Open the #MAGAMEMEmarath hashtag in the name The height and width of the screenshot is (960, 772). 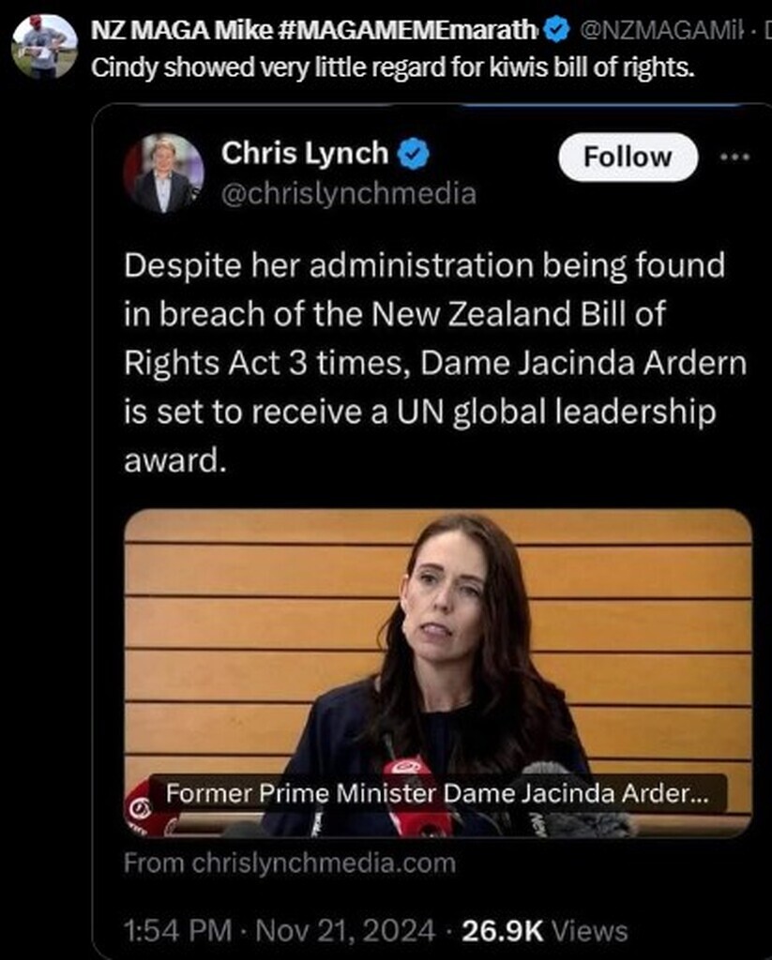[x=408, y=29]
